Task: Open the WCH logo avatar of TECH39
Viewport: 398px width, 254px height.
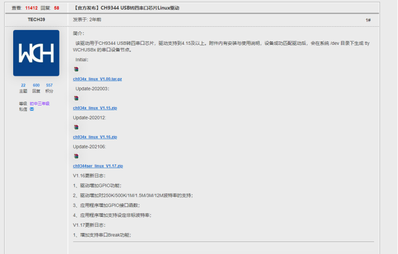Action: coord(36,53)
